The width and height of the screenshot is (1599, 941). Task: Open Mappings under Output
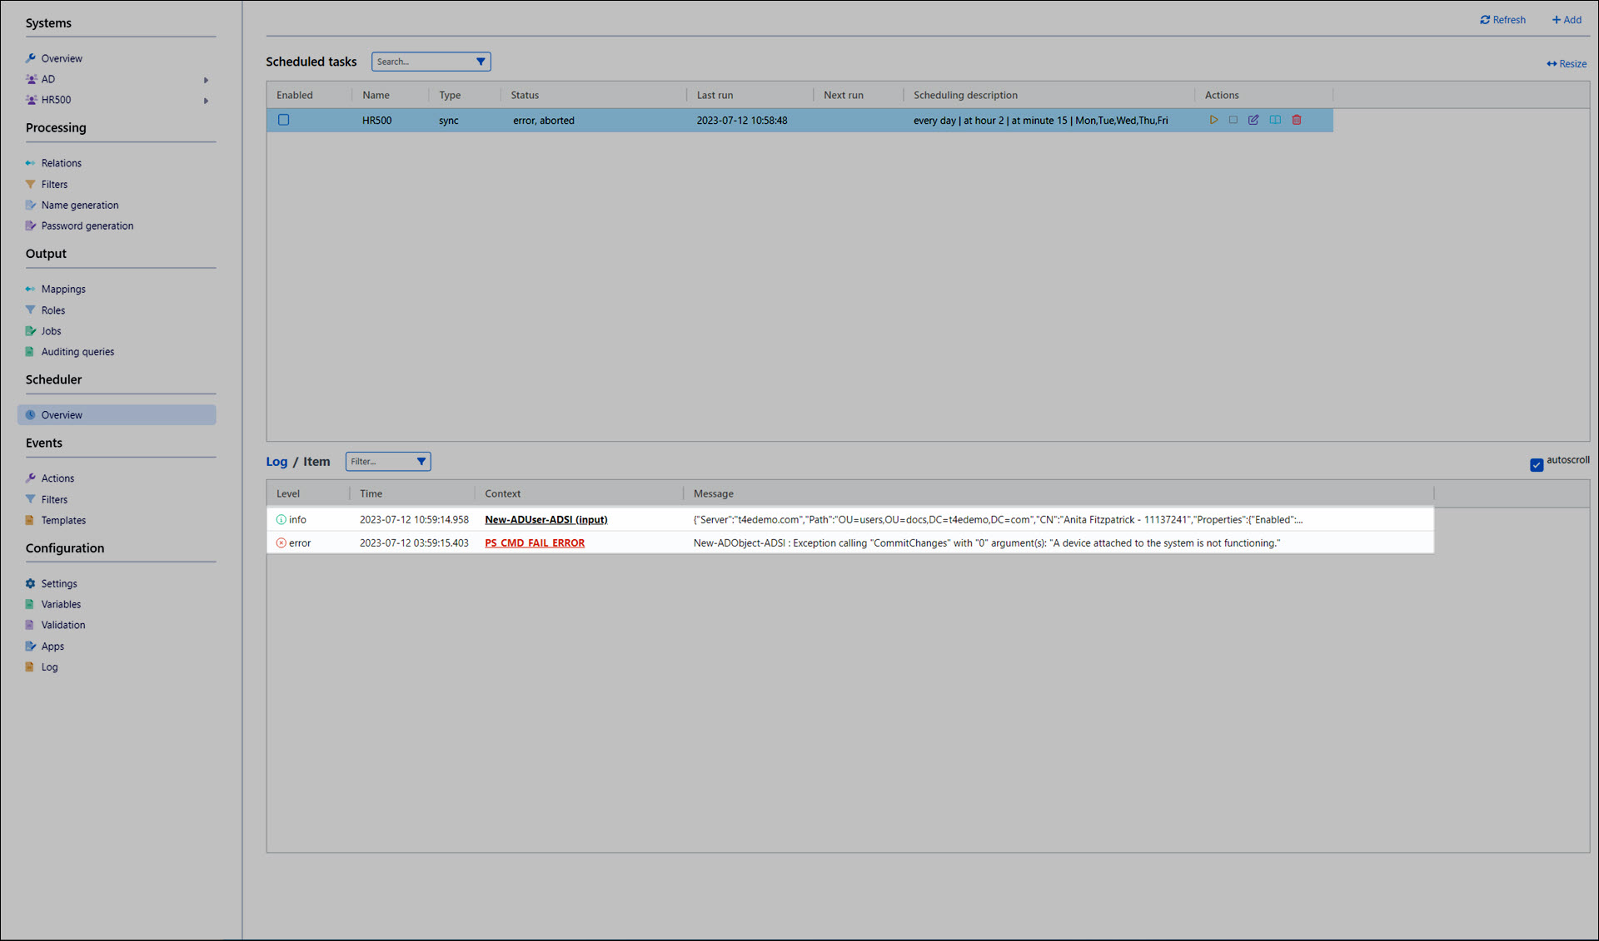tap(63, 290)
